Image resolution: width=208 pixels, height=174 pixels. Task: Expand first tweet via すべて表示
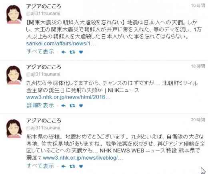pyautogui.click(x=40, y=51)
